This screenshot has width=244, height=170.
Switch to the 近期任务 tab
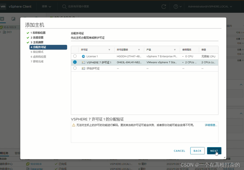[4, 153]
